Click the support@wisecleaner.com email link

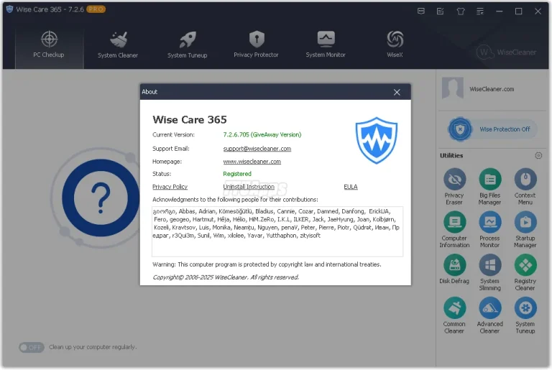257,148
